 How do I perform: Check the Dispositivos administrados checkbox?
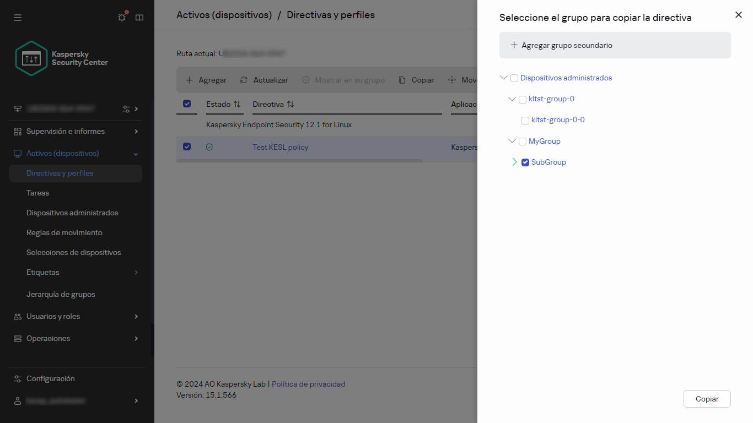point(514,78)
